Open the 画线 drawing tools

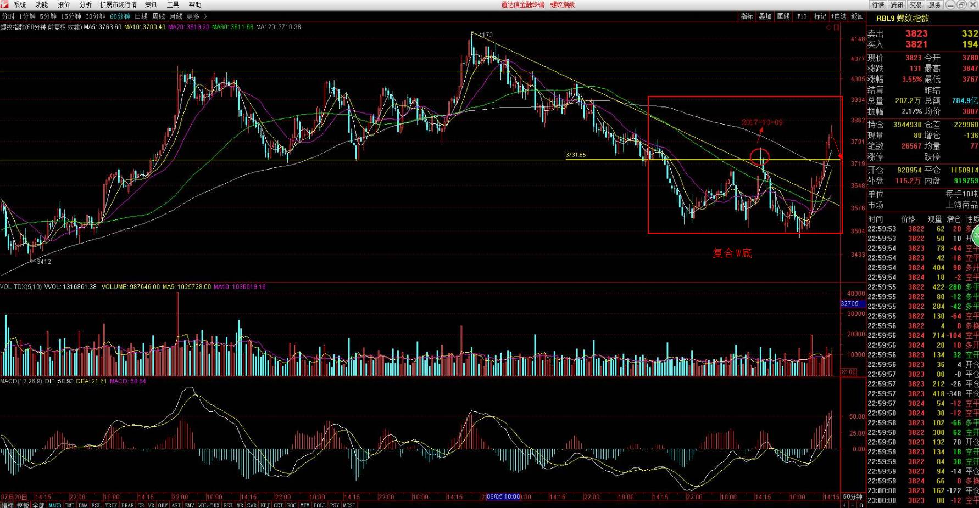point(783,16)
